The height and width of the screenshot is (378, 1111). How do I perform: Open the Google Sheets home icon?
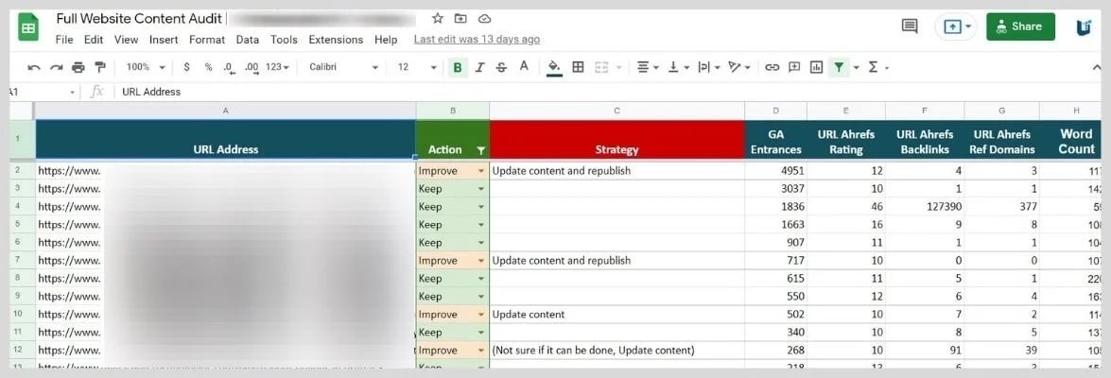(x=28, y=28)
